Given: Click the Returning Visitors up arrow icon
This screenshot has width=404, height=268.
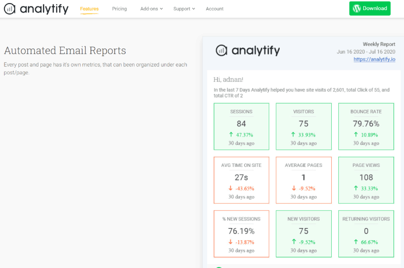Looking at the screenshot, I should (356, 242).
